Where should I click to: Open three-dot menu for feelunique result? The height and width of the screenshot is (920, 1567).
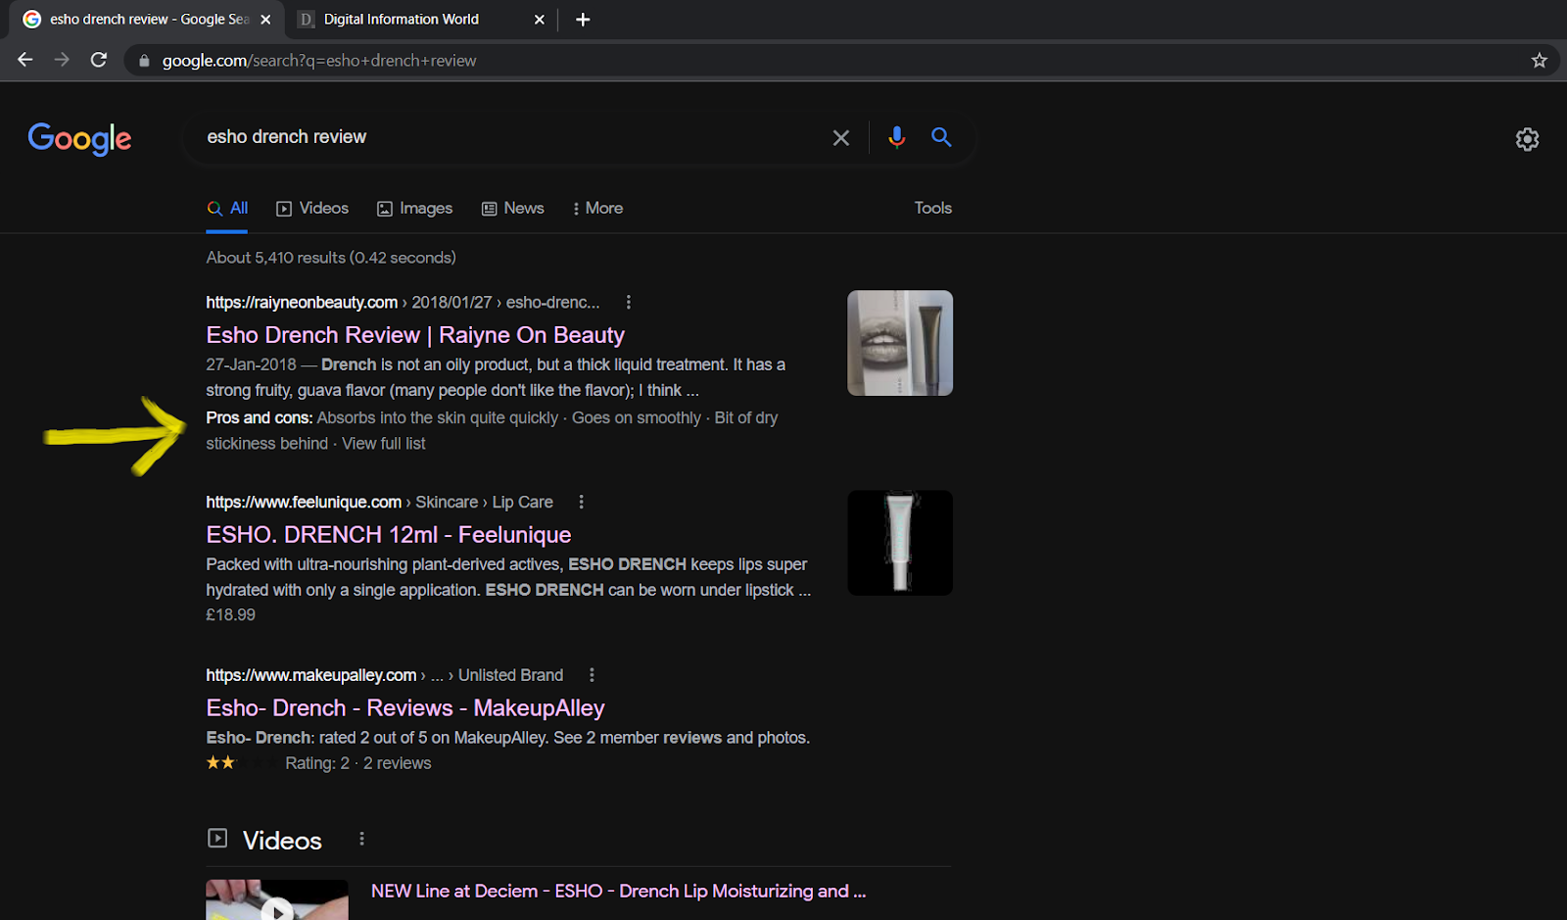(582, 502)
